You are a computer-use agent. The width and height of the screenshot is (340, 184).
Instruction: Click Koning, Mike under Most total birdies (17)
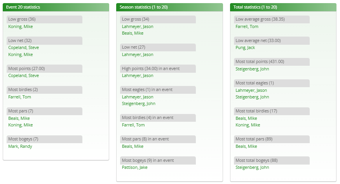(248, 125)
